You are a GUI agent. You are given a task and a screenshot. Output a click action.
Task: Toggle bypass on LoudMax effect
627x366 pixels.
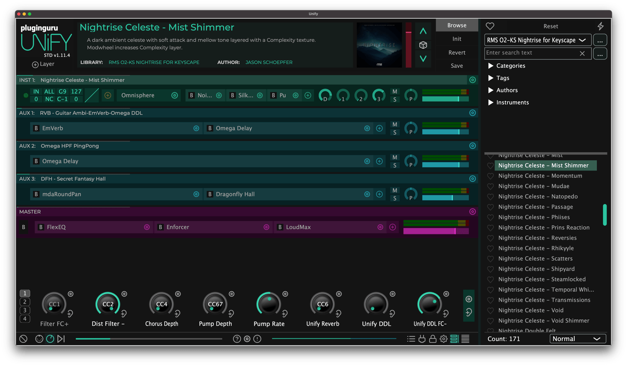point(280,227)
